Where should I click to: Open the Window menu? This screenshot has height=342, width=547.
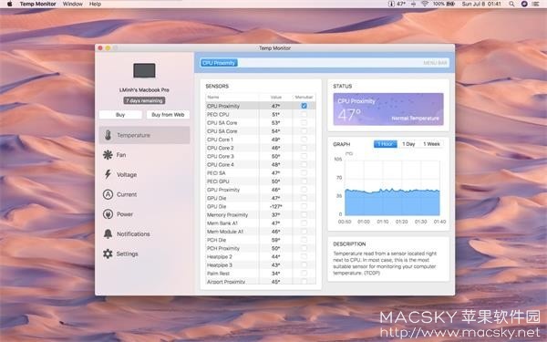click(73, 4)
